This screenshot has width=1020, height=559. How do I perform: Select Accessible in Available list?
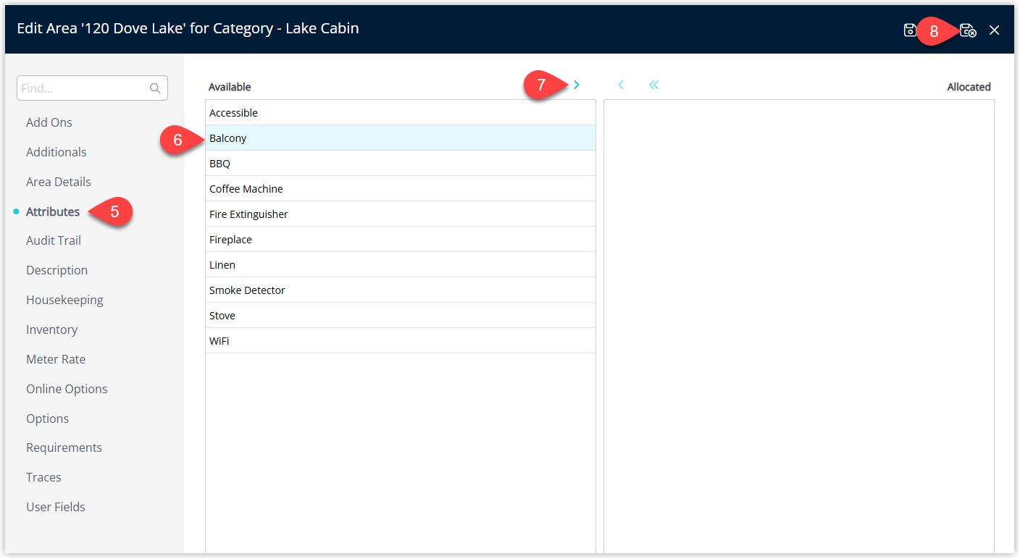click(x=401, y=113)
